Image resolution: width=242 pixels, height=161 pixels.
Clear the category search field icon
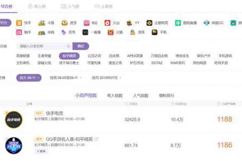(68, 46)
